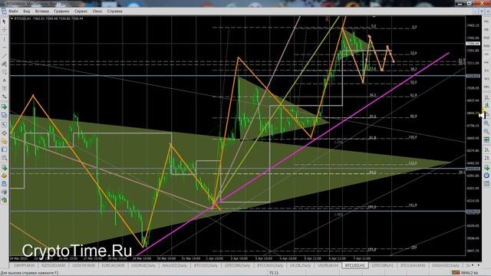Switch to NZDUSD,M30 chart tab

pyautogui.click(x=53, y=265)
